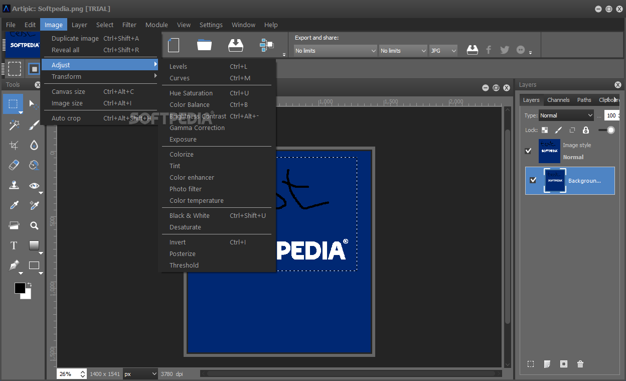The width and height of the screenshot is (626, 381).
Task: Select the red eye tool
Action: click(x=34, y=185)
